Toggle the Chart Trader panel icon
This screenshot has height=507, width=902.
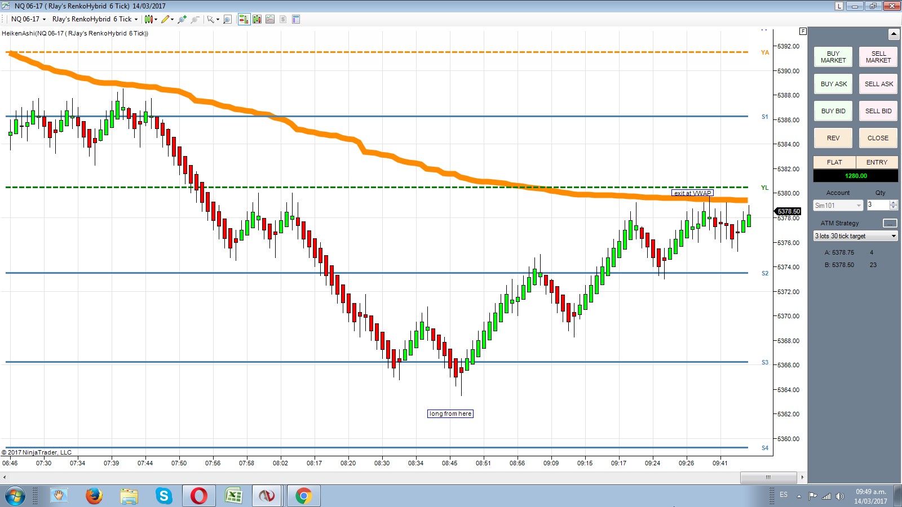[244, 19]
